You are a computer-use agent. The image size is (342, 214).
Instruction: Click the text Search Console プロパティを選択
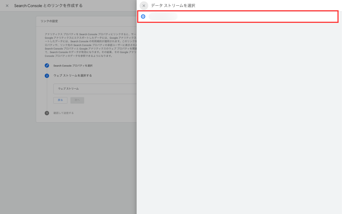[73, 66]
